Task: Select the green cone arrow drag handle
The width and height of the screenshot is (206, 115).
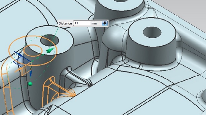Action: tap(50, 50)
